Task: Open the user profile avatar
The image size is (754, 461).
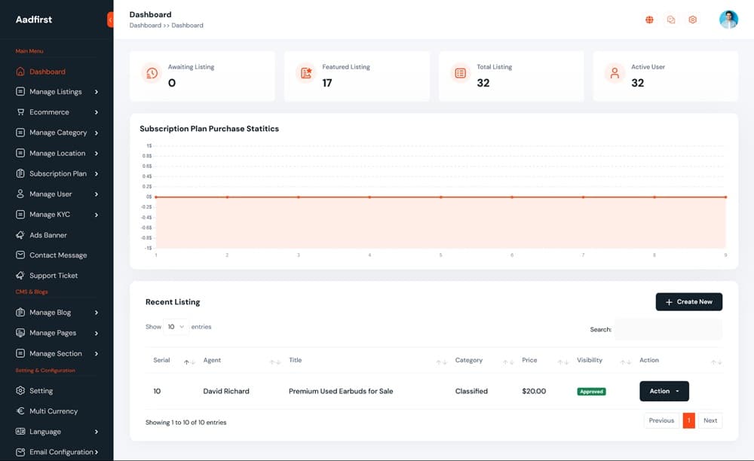Action: (728, 20)
